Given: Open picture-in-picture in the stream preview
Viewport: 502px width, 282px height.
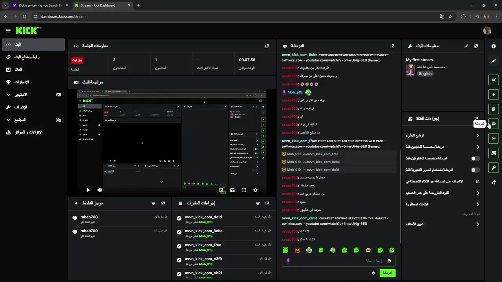Looking at the screenshot, I should [221, 190].
